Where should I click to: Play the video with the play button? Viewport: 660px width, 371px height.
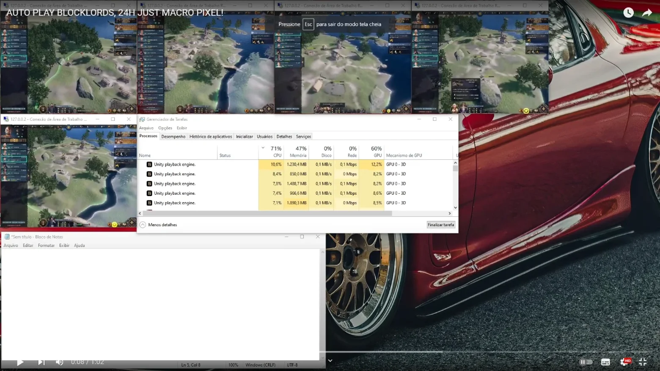pyautogui.click(x=20, y=362)
